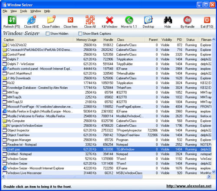Screen dimensions: 217x191
Task: Click the Desktop toolbar icon
Action: pos(148,20)
